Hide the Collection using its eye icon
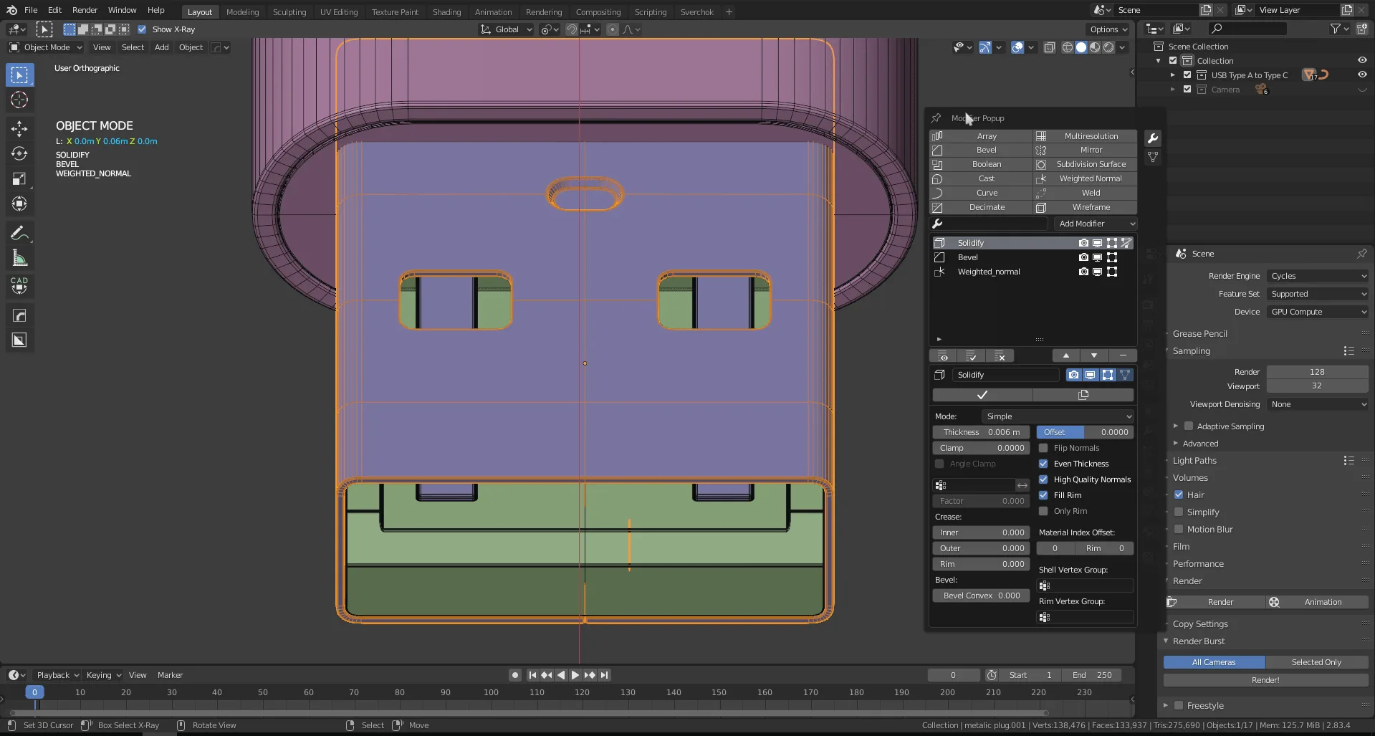The width and height of the screenshot is (1375, 736). click(x=1361, y=61)
